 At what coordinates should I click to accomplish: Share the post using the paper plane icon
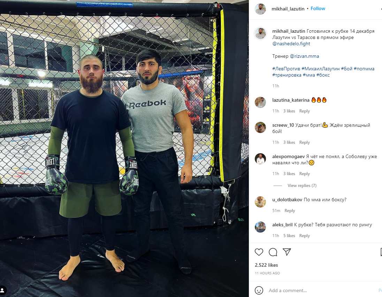(x=287, y=252)
